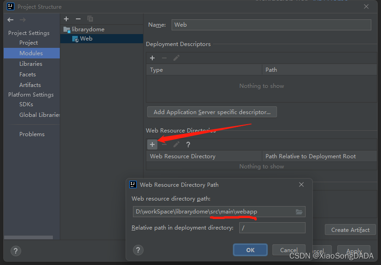The width and height of the screenshot is (381, 265).
Task: Click the sidebar horizontal scrollbar
Action: 29,237
